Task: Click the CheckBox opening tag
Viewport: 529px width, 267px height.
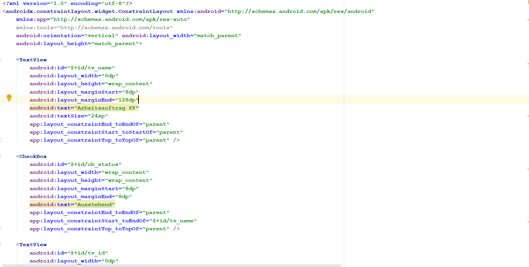Action: click(33, 156)
